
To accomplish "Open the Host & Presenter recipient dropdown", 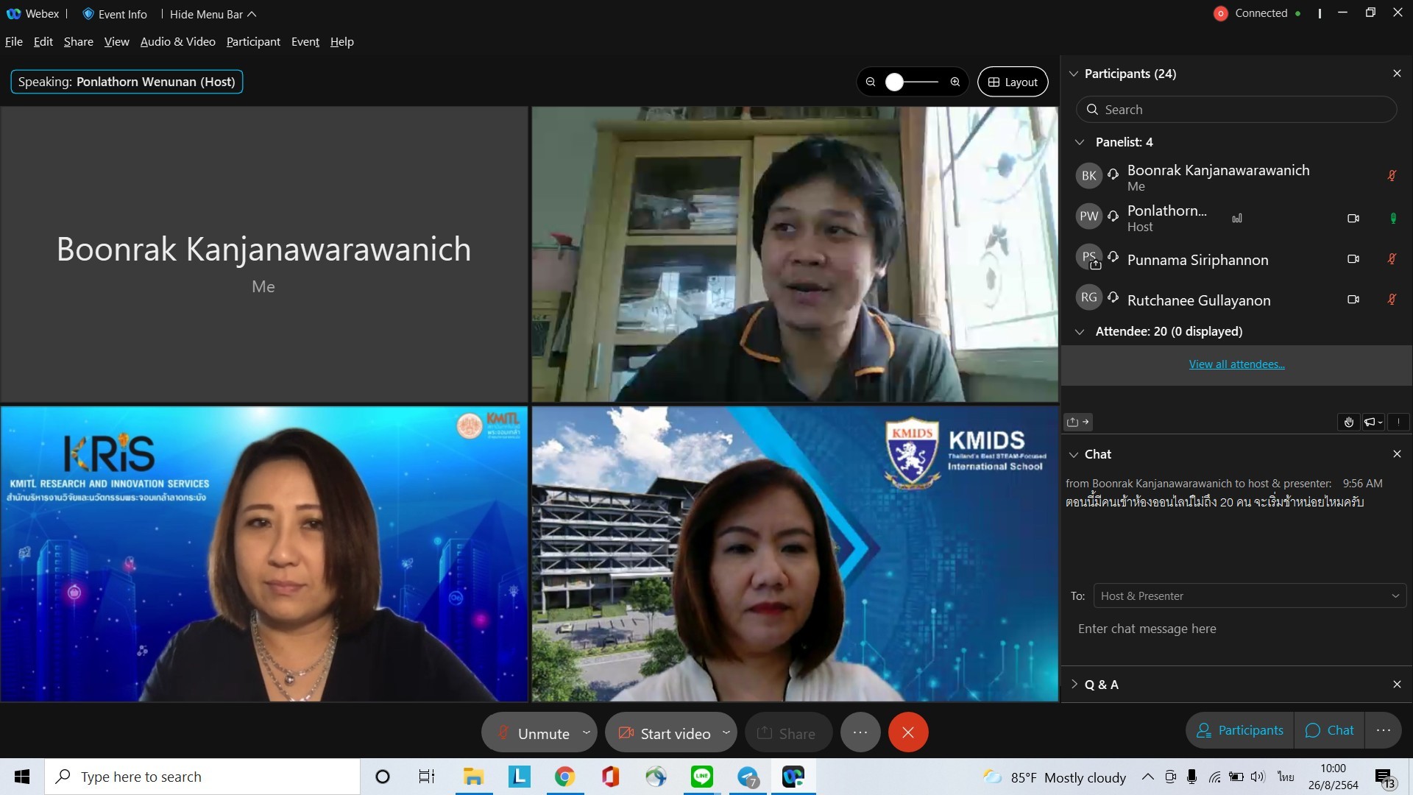I will 1249,596.
